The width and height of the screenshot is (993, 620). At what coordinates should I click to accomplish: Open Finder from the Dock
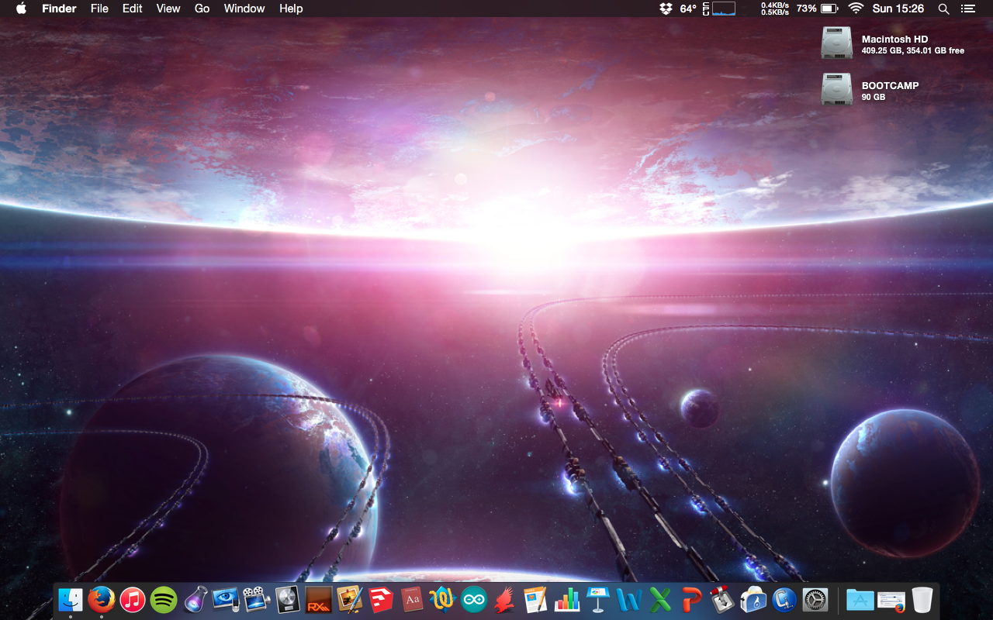click(x=71, y=599)
